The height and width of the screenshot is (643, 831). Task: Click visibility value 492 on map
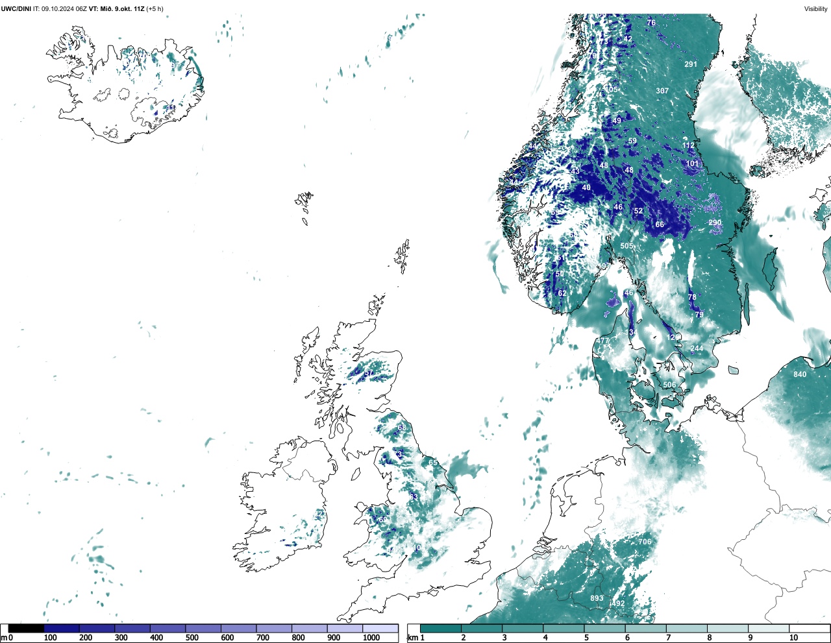[x=618, y=603]
